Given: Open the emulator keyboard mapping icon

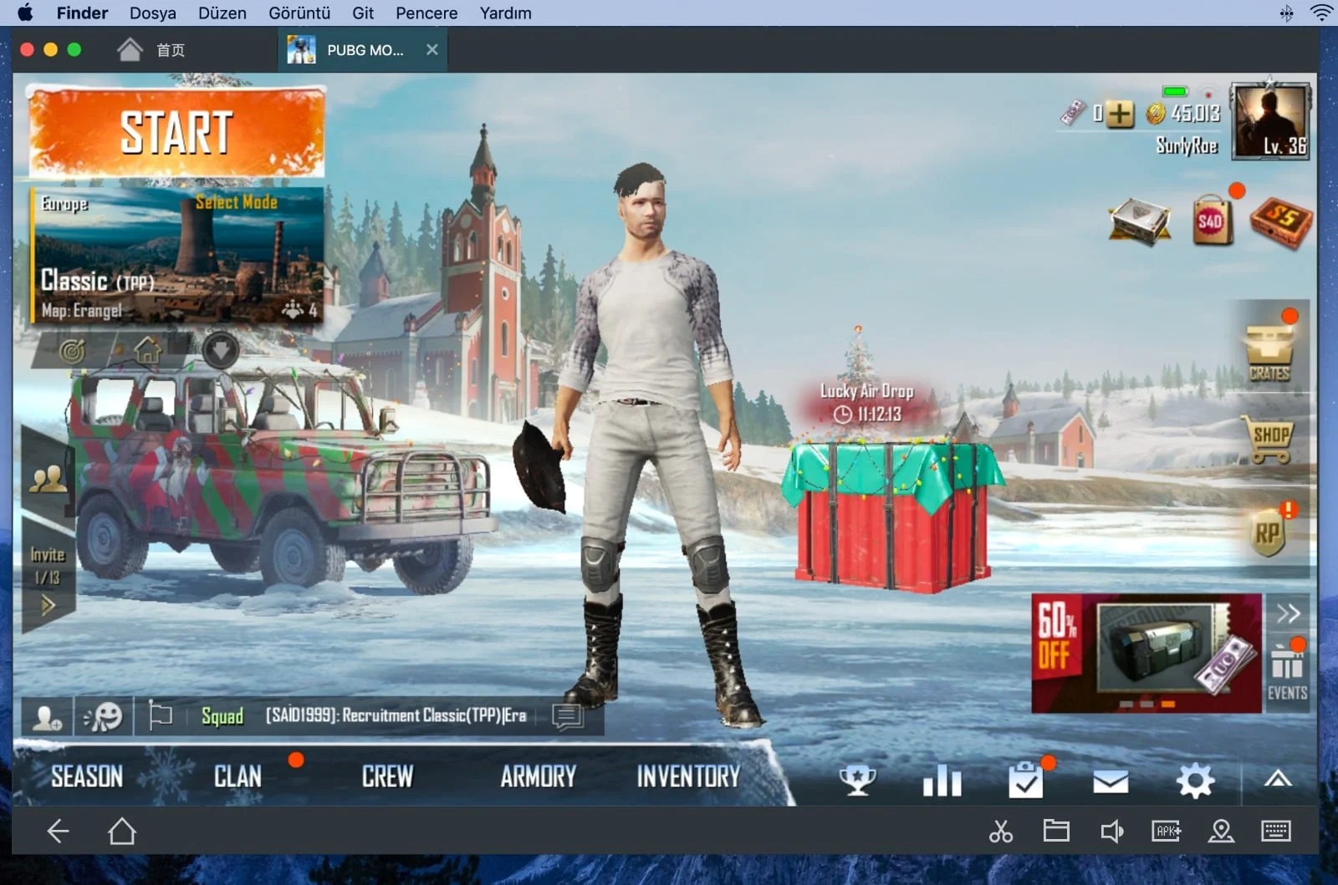Looking at the screenshot, I should [1276, 831].
